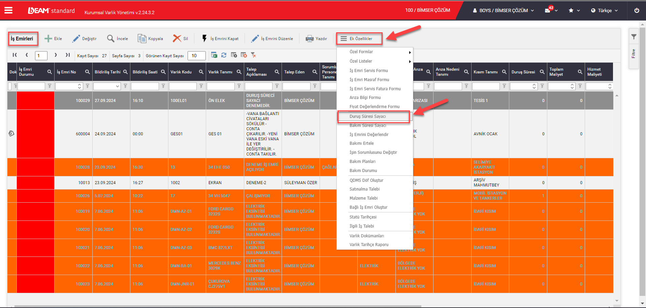Select the row with Varlık Kodu GES01
The height and width of the screenshot is (308, 646).
point(310,134)
